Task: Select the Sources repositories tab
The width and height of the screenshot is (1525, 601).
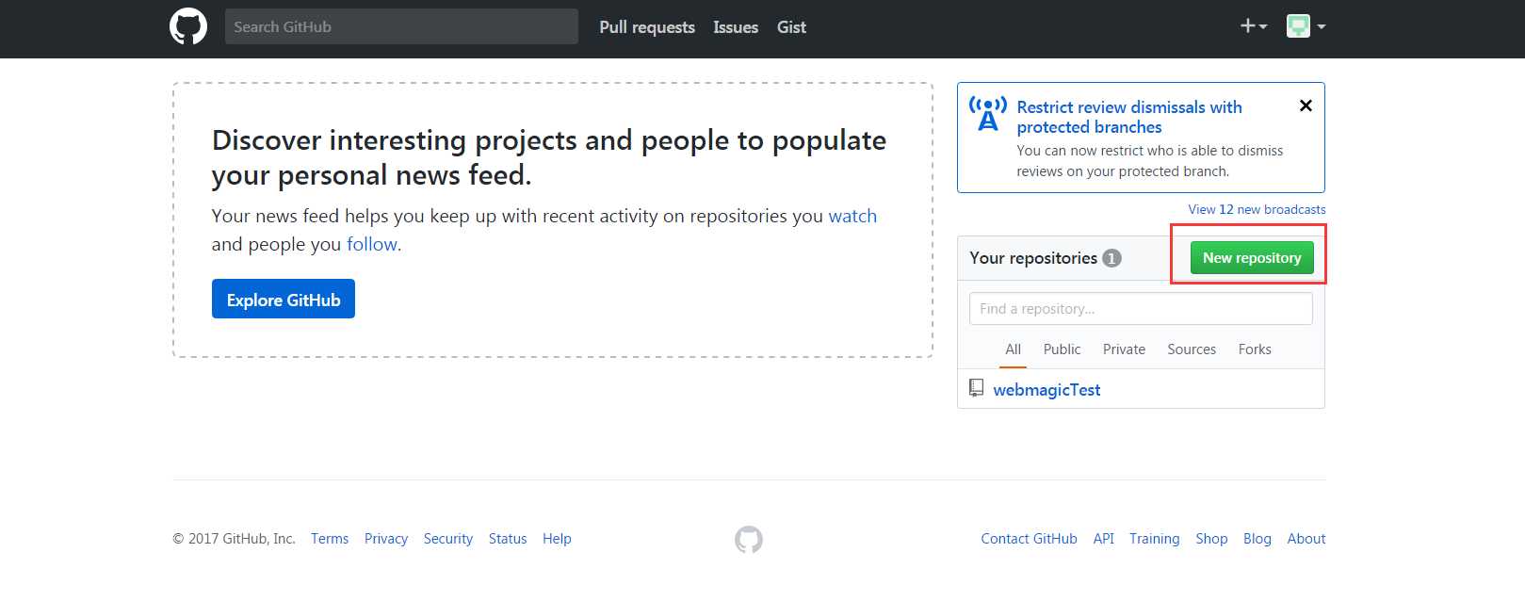Action: click(x=1192, y=349)
